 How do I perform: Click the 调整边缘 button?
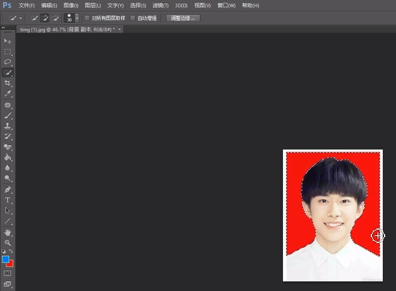coord(183,18)
